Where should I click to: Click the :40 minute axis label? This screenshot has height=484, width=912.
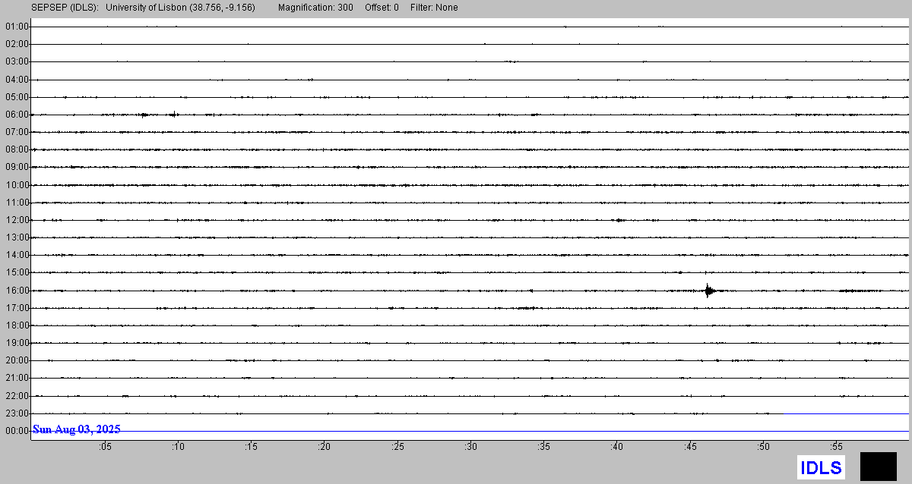coord(617,447)
